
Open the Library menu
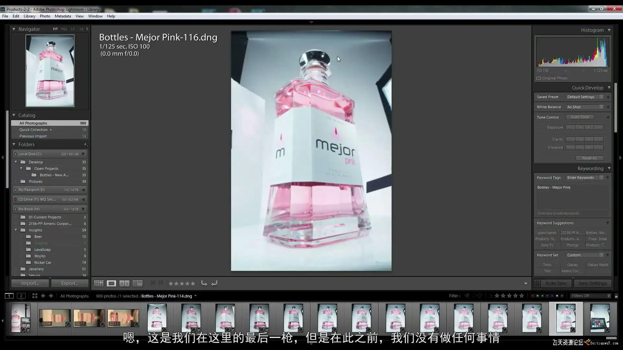(x=29, y=16)
